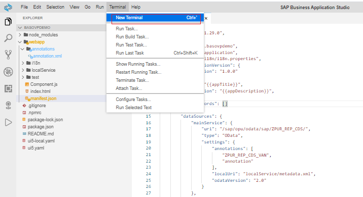363x197 pixels.
Task: Select New Terminal menu entry
Action: coord(155,18)
